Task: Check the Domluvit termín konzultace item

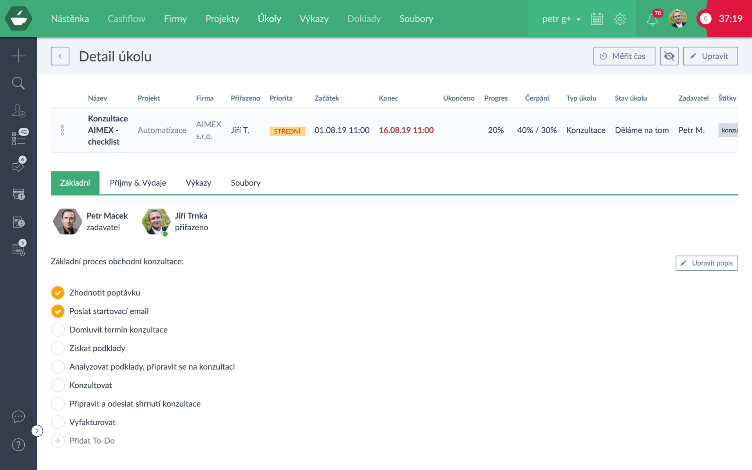Action: click(58, 330)
